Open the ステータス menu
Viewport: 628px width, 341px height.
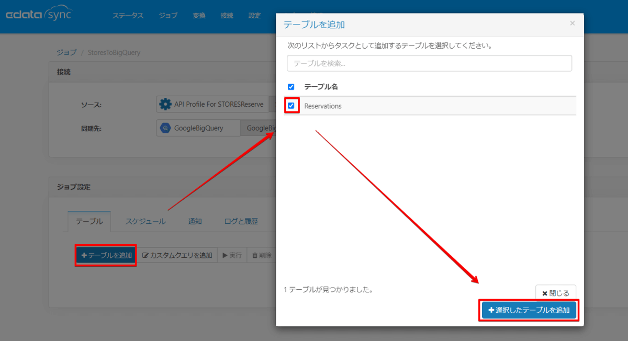128,16
